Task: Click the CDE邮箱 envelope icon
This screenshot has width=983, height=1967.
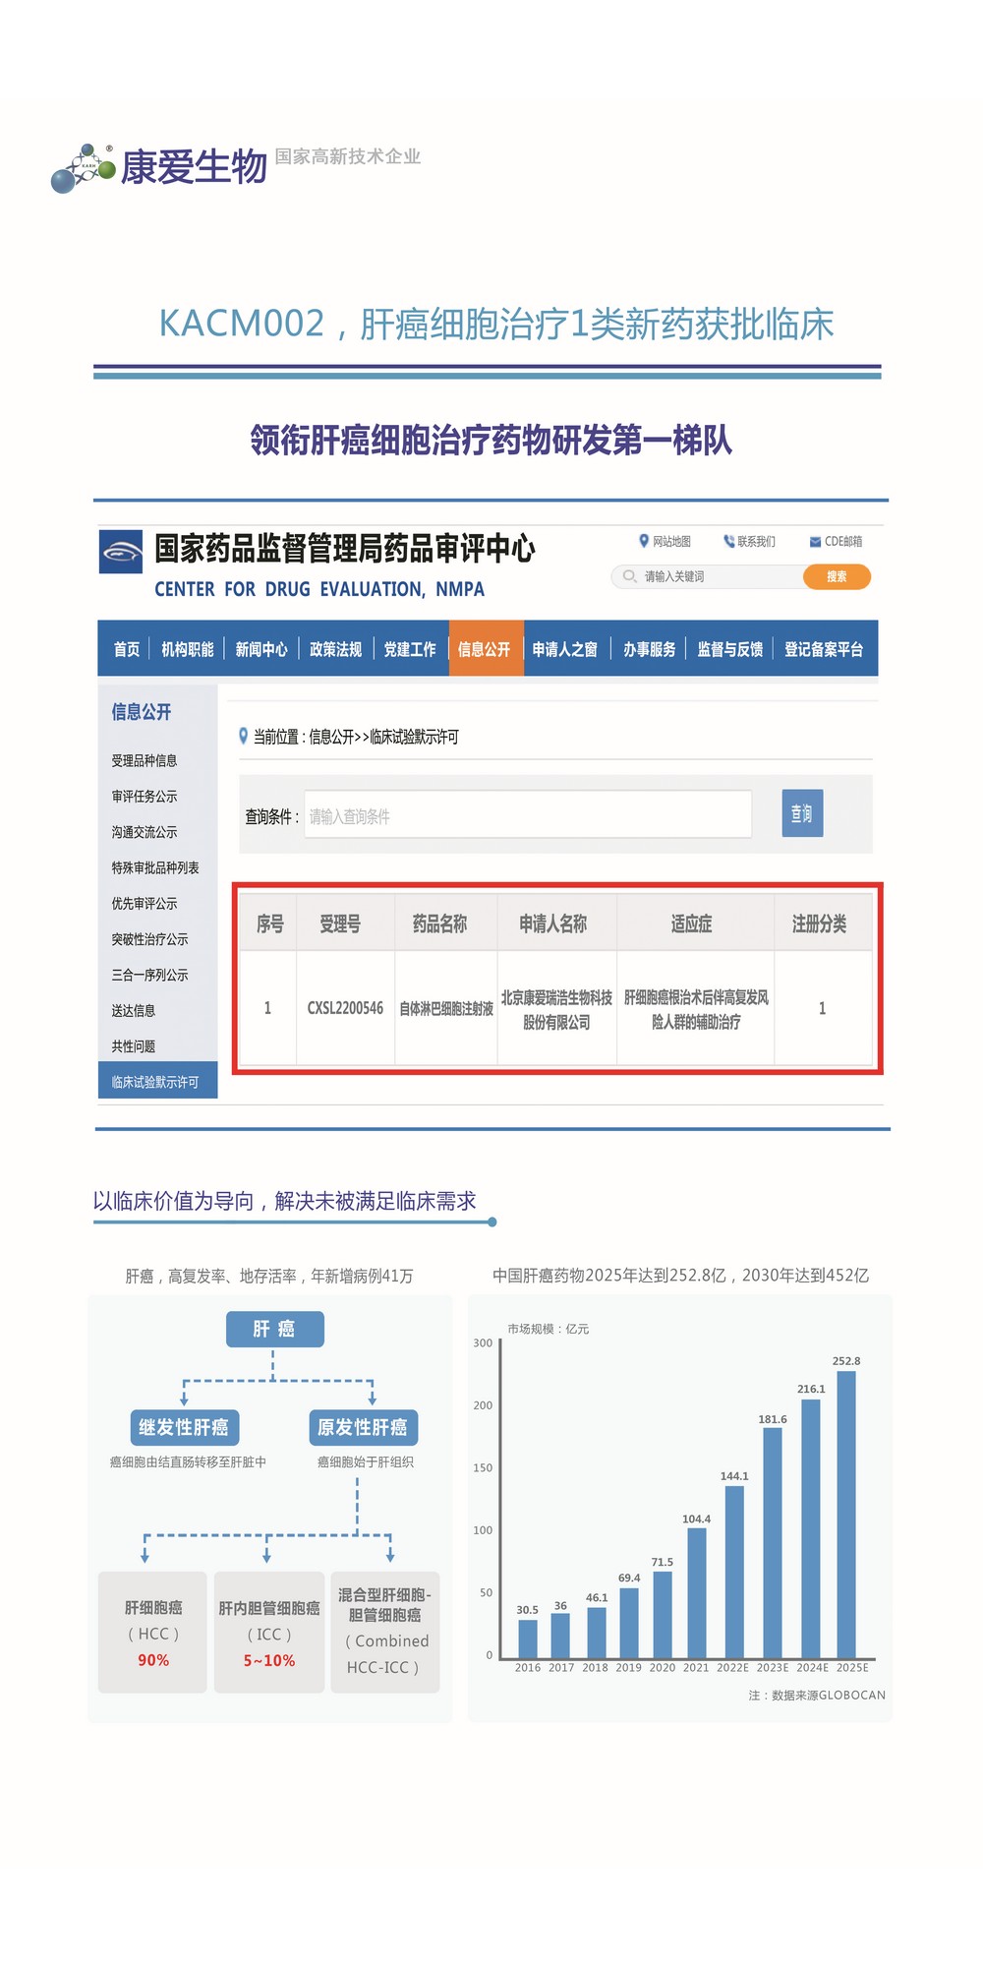Action: 815,542
